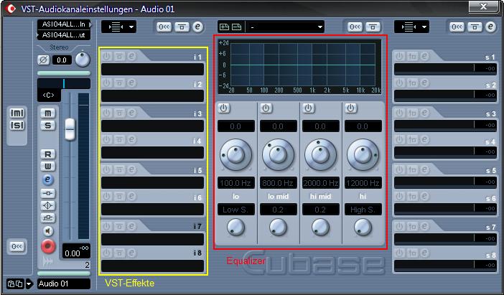Enable write automation with the W button
The height and width of the screenshot is (295, 504).
coord(48,167)
